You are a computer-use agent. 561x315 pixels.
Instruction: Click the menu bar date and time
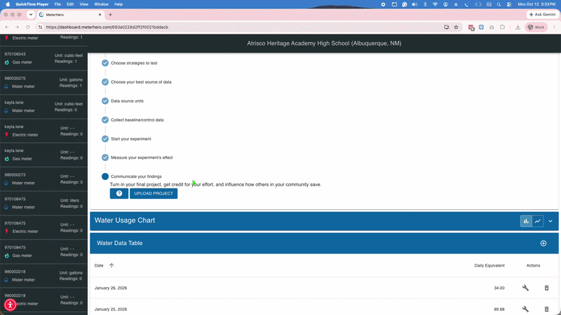click(x=536, y=4)
